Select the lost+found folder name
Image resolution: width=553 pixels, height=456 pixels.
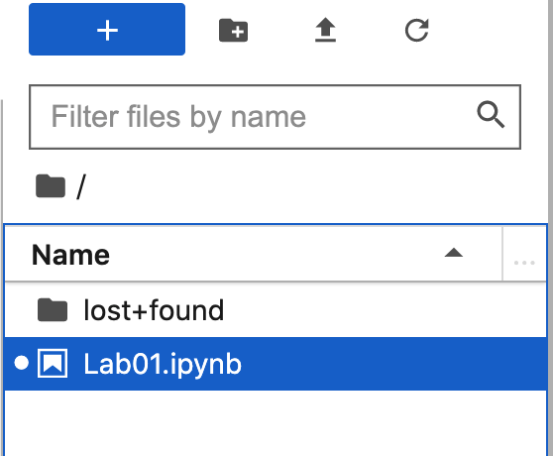click(x=154, y=310)
